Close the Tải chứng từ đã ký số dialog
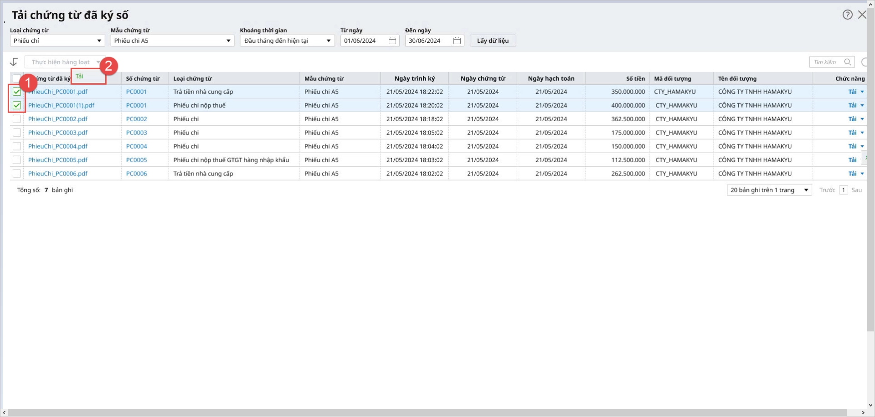The height and width of the screenshot is (417, 875). (862, 15)
